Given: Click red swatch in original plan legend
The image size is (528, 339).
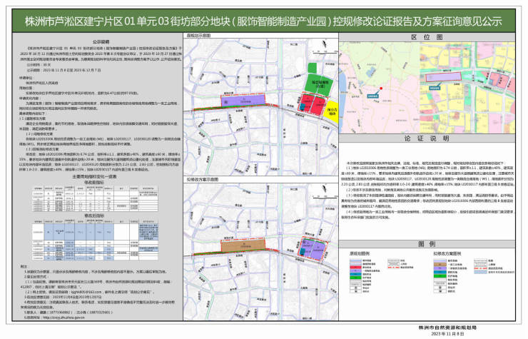Looking at the screenshot, I should [x=355, y=267].
